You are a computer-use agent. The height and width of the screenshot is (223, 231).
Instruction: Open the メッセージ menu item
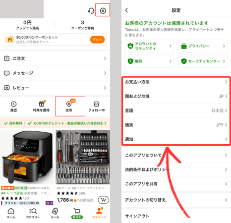pos(55,73)
